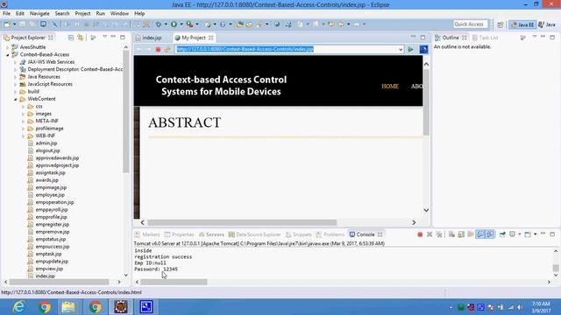Click the green Go arrow beside URL
This screenshot has height=315, width=561.
(411, 49)
